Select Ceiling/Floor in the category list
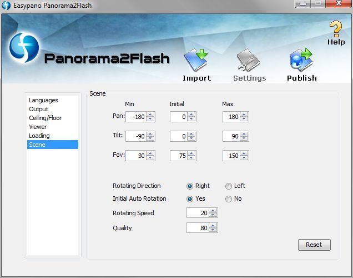 point(45,118)
